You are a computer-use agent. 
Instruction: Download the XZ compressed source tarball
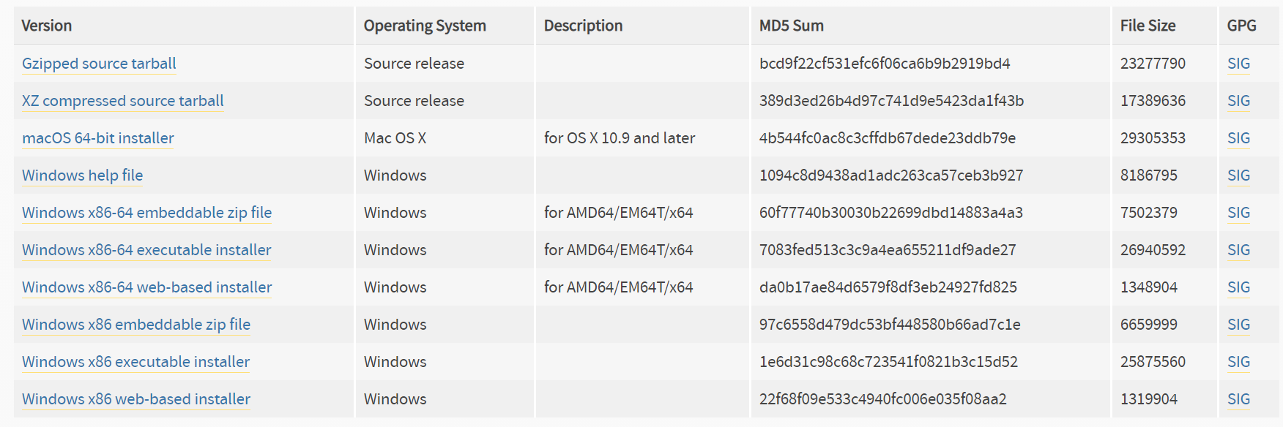point(122,101)
